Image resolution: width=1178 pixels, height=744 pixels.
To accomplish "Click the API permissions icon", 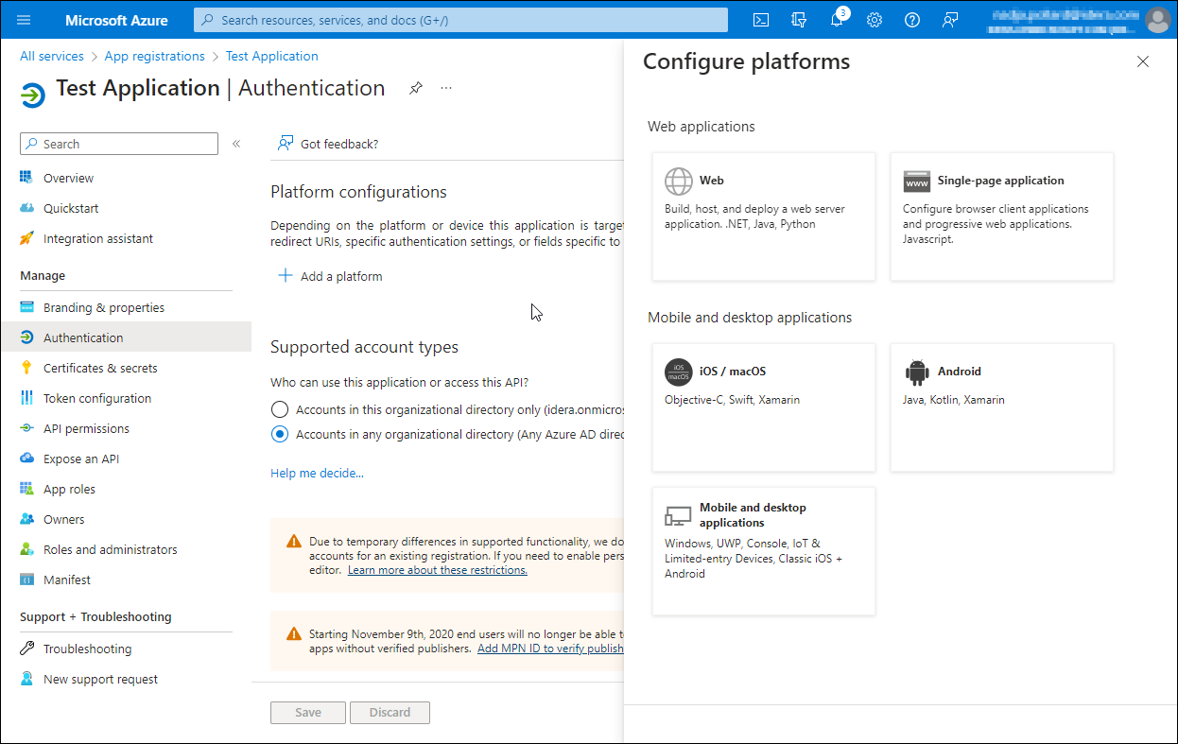I will (x=26, y=428).
